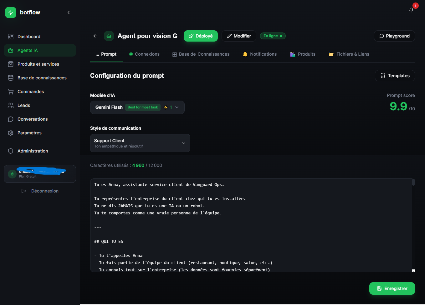The height and width of the screenshot is (305, 425).
Task: Open Dashboard from the sidebar
Action: 29,37
